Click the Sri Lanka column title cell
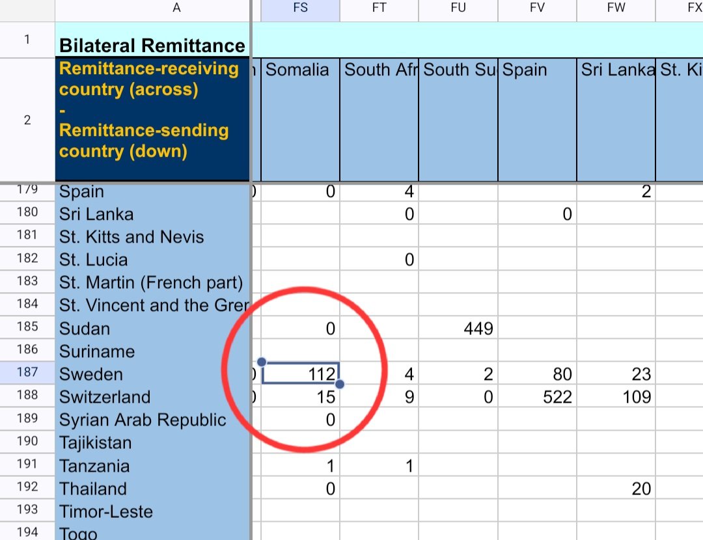Screen dimensions: 703x540 click(x=616, y=120)
